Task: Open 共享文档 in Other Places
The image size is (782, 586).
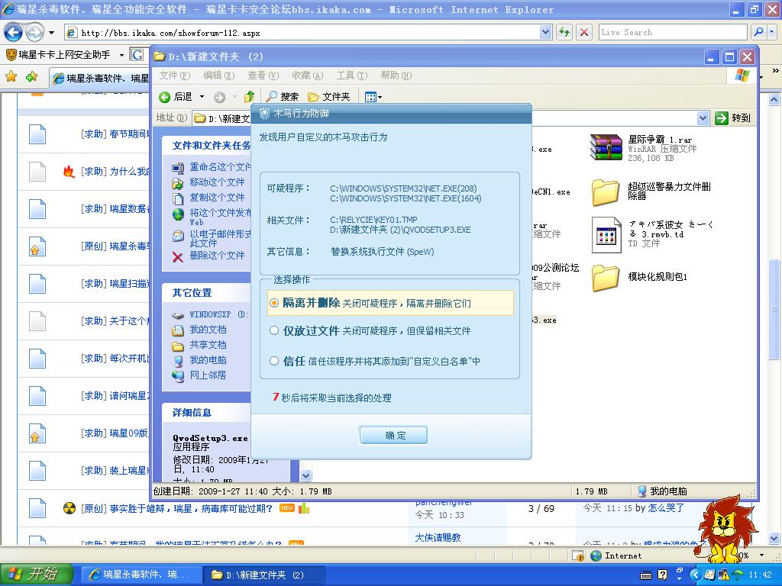Action: (208, 345)
